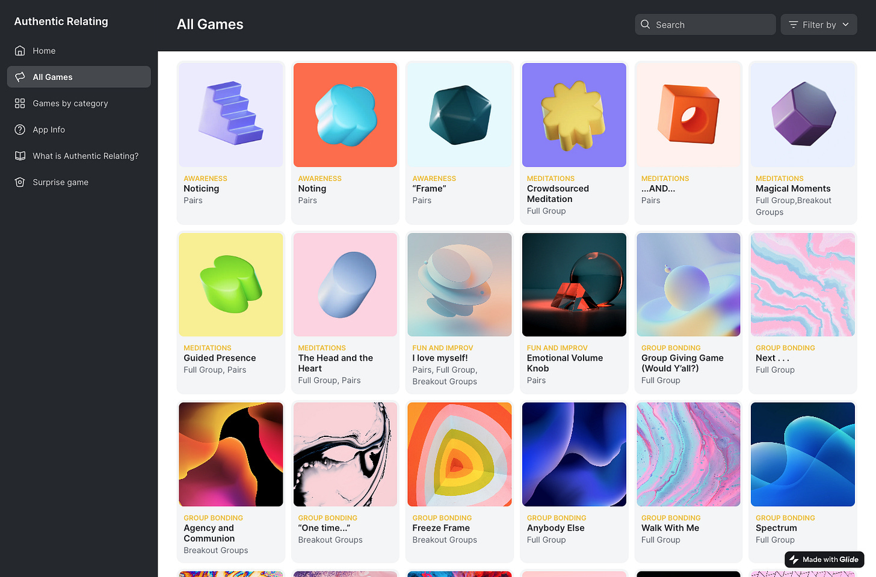Open the Filter by dropdown
876x577 pixels.
click(x=819, y=25)
